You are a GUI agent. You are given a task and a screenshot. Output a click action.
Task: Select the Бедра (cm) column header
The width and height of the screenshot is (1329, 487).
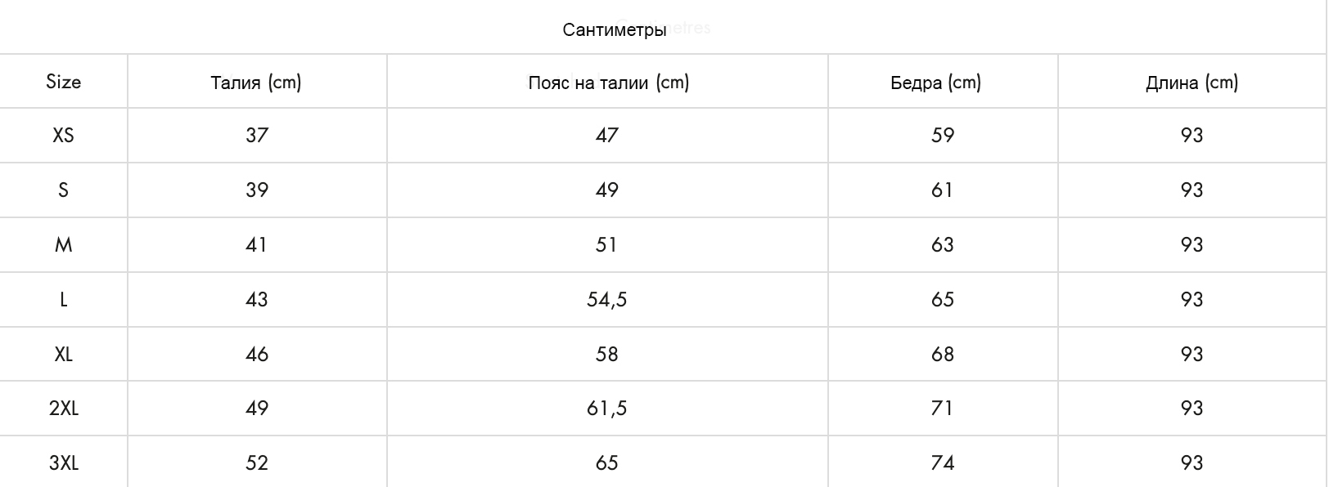[x=935, y=83]
